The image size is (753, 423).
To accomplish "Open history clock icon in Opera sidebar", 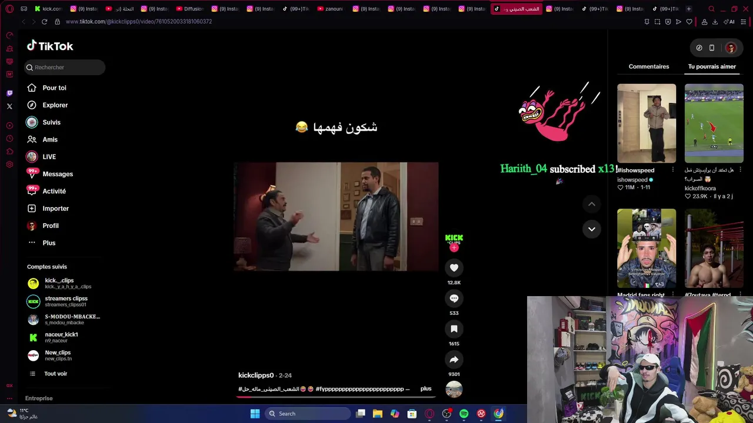I will tap(9, 139).
